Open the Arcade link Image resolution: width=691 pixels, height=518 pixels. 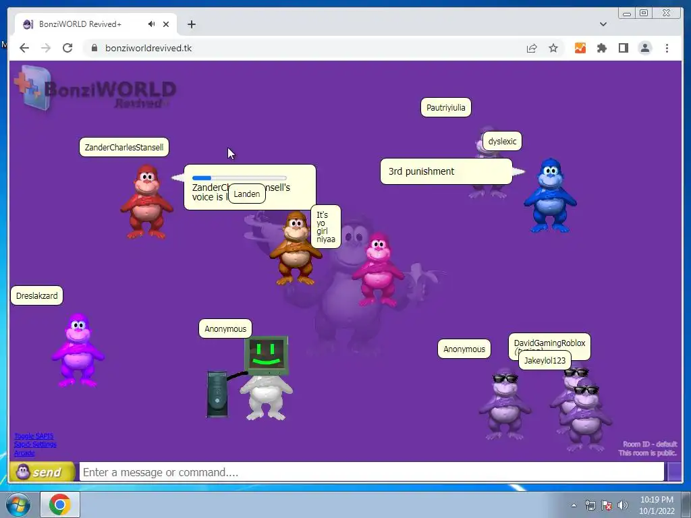[24, 453]
